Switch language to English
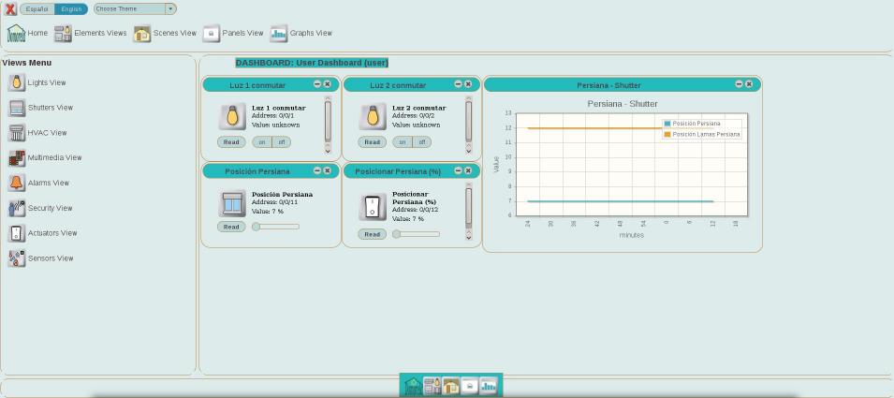 [x=71, y=9]
